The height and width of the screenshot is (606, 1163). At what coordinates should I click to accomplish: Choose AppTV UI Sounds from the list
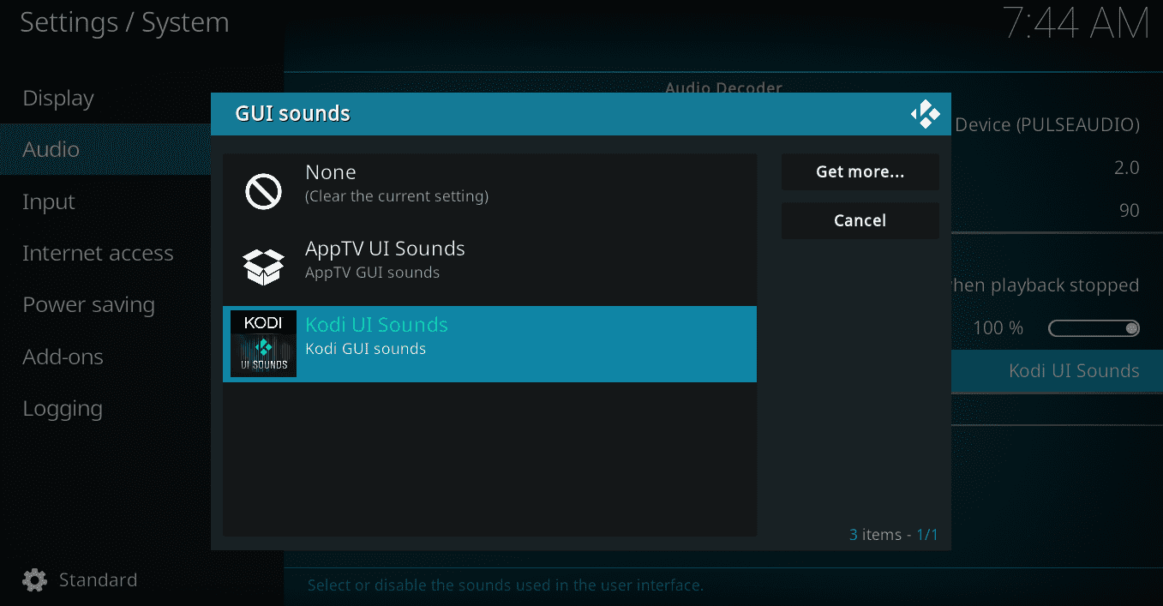489,258
